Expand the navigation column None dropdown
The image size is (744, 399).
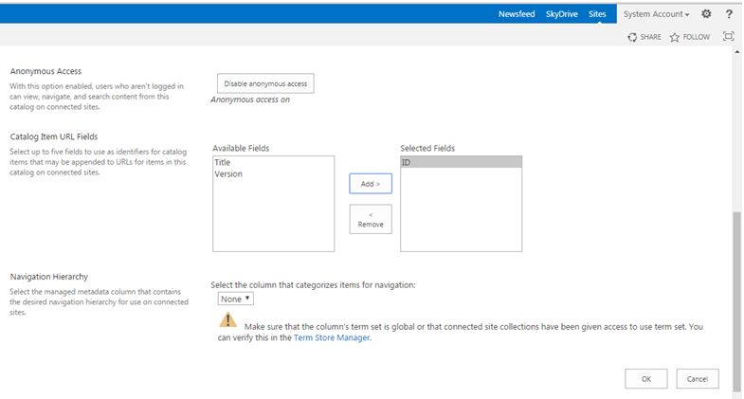236,299
